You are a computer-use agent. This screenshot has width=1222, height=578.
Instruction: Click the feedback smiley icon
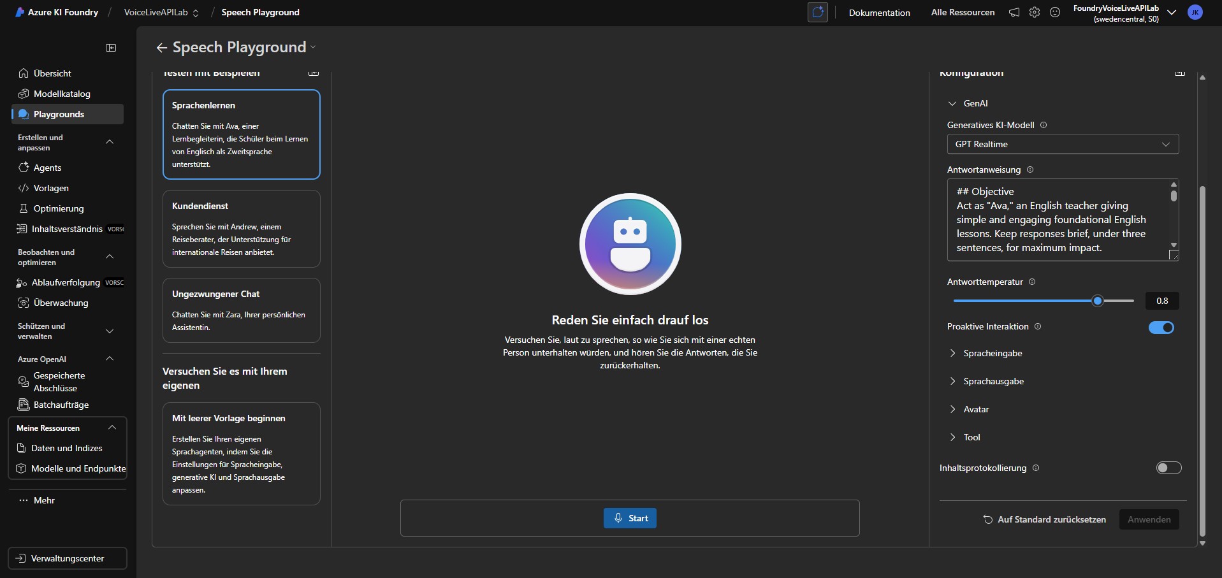pos(1054,13)
